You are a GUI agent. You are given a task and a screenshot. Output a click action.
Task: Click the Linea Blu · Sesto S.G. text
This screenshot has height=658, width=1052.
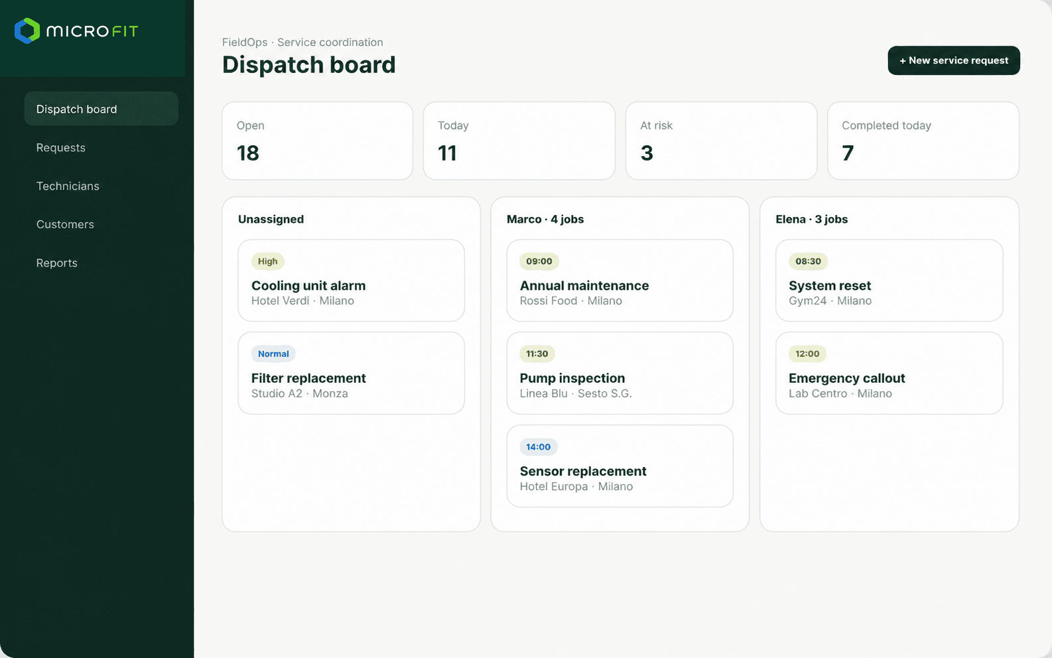(x=576, y=394)
